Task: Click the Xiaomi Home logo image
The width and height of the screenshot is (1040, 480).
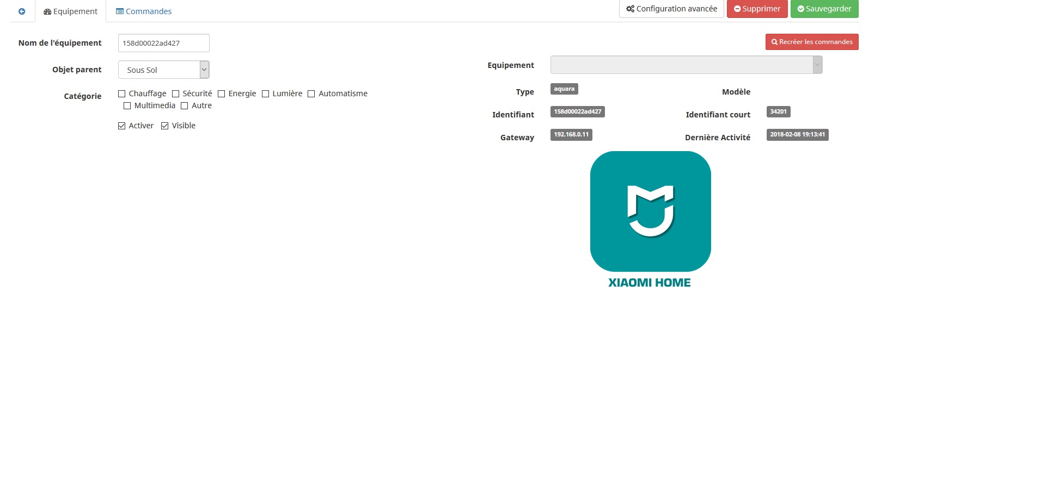Action: click(x=650, y=220)
